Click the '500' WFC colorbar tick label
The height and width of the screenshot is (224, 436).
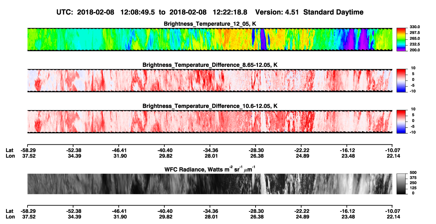413,172
